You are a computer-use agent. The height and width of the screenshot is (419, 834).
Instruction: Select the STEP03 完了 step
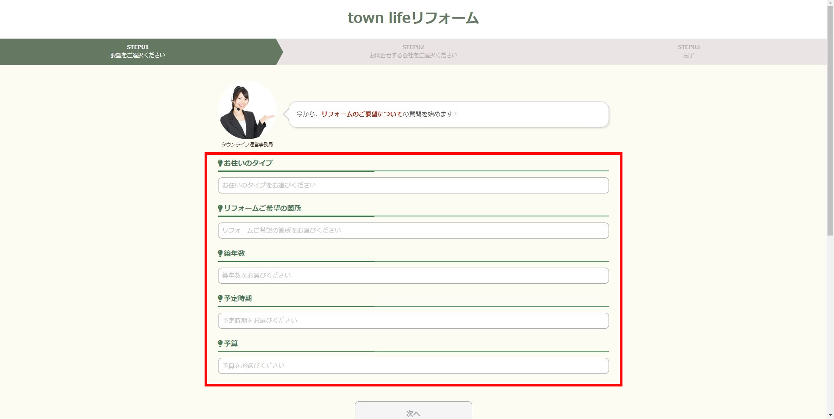[x=688, y=52]
